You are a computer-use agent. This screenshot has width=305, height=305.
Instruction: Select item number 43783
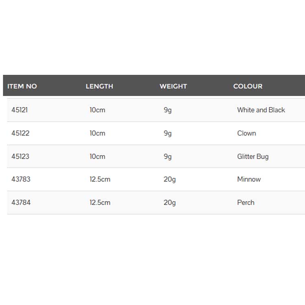[21, 179]
